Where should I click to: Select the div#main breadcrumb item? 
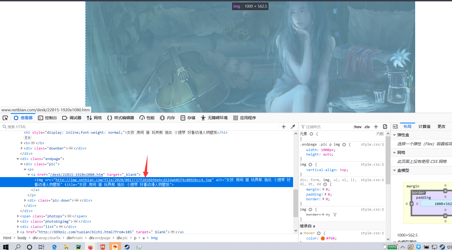tap(75, 238)
